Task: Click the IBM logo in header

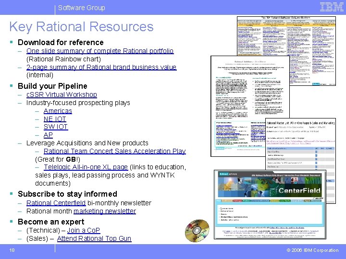Action: [332, 7]
